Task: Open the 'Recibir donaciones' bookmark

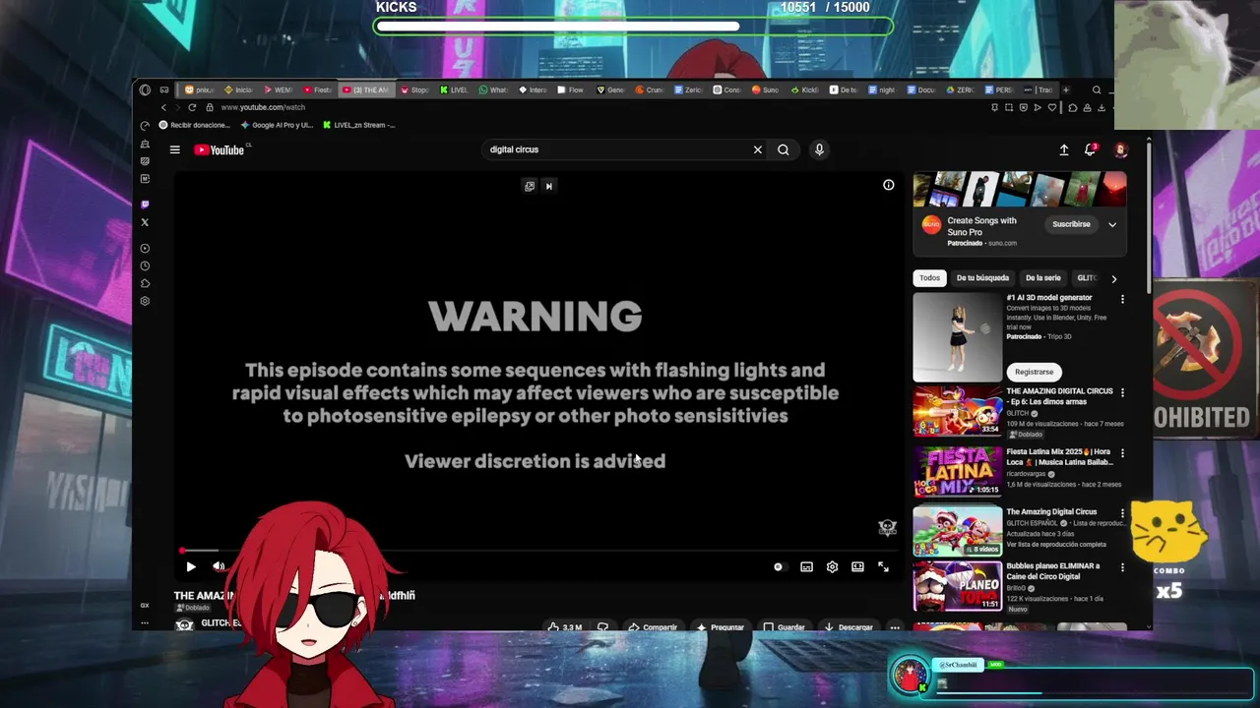Action: tap(194, 125)
